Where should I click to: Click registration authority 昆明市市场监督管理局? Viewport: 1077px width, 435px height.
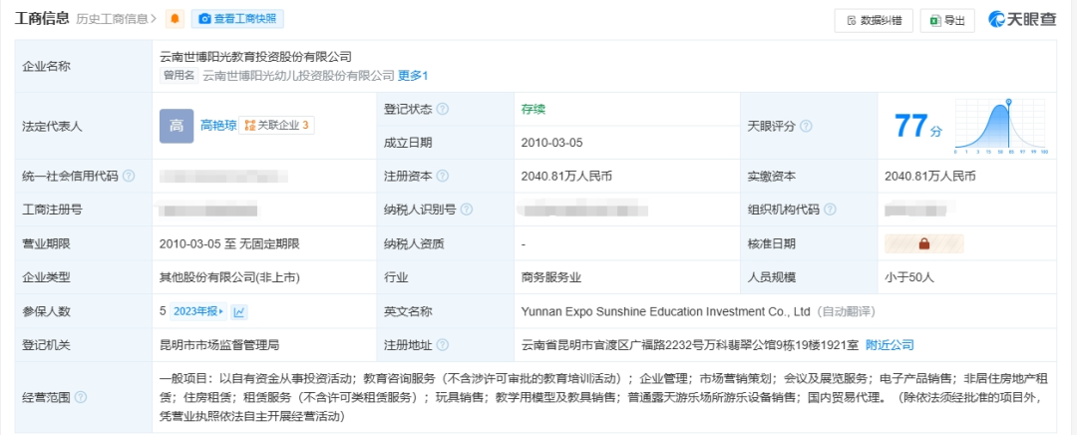[x=219, y=345]
